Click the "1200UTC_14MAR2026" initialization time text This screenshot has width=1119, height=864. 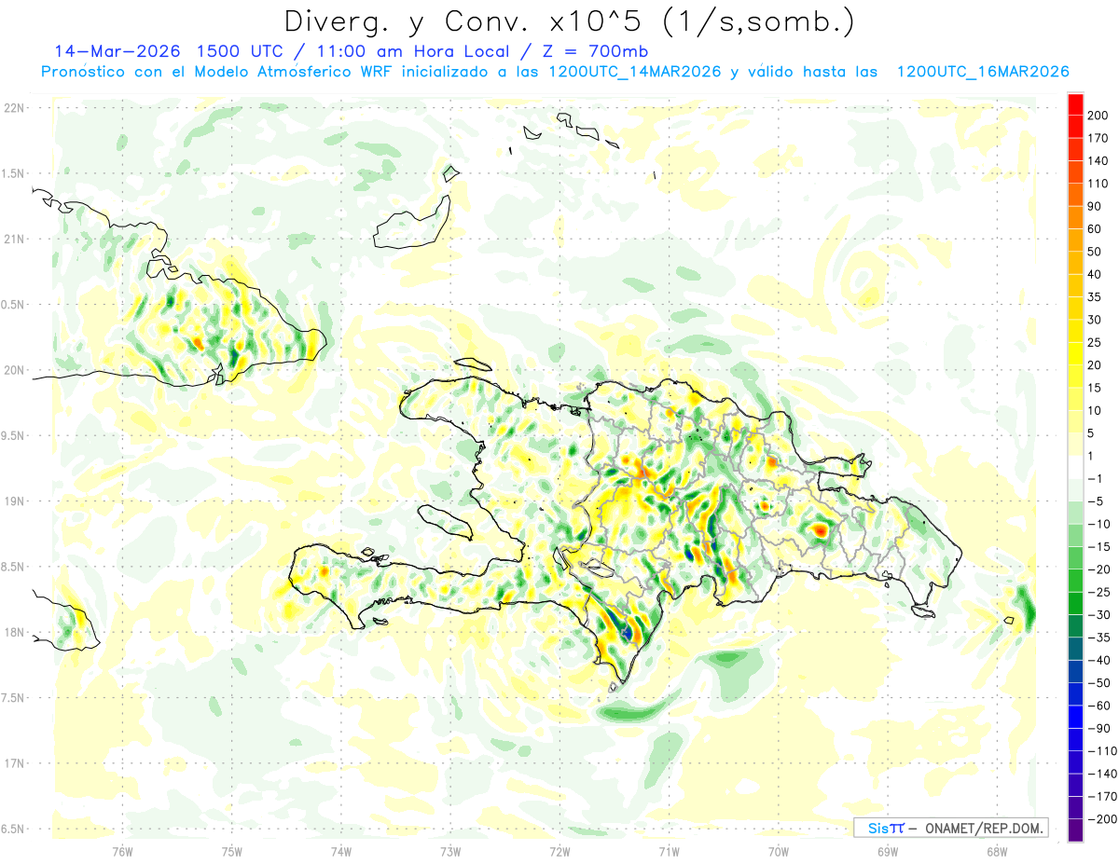634,72
